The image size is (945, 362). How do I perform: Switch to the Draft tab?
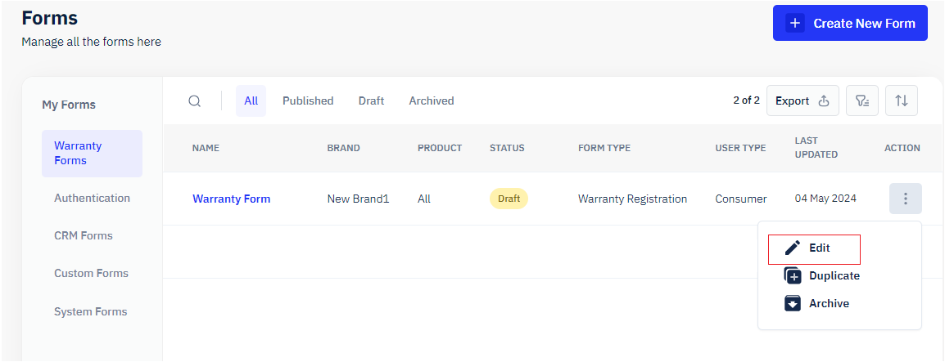tap(371, 101)
